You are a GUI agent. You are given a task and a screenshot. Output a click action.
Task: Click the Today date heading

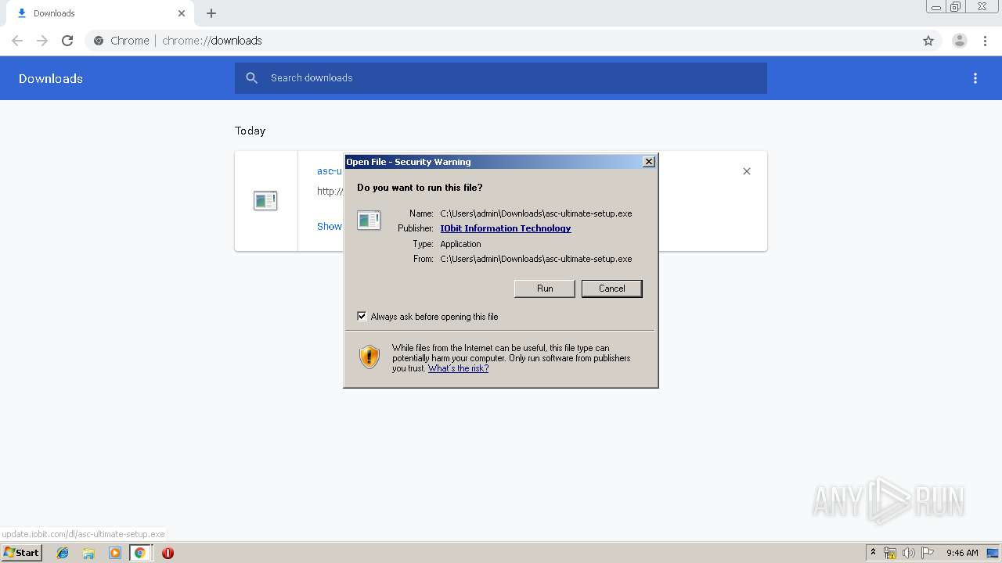tap(250, 131)
